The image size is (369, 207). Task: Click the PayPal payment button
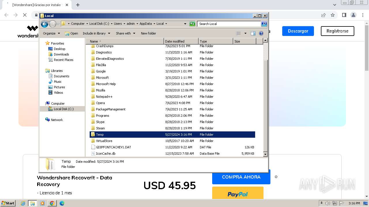coord(238,193)
